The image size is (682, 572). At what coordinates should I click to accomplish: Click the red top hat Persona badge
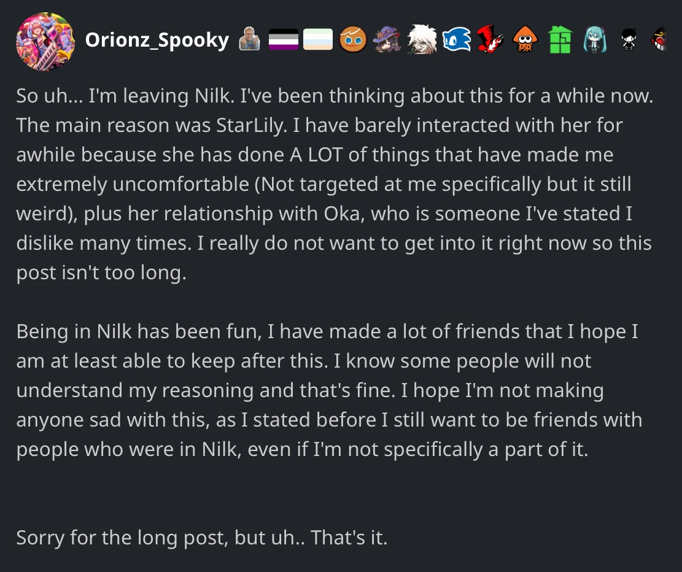pos(490,41)
